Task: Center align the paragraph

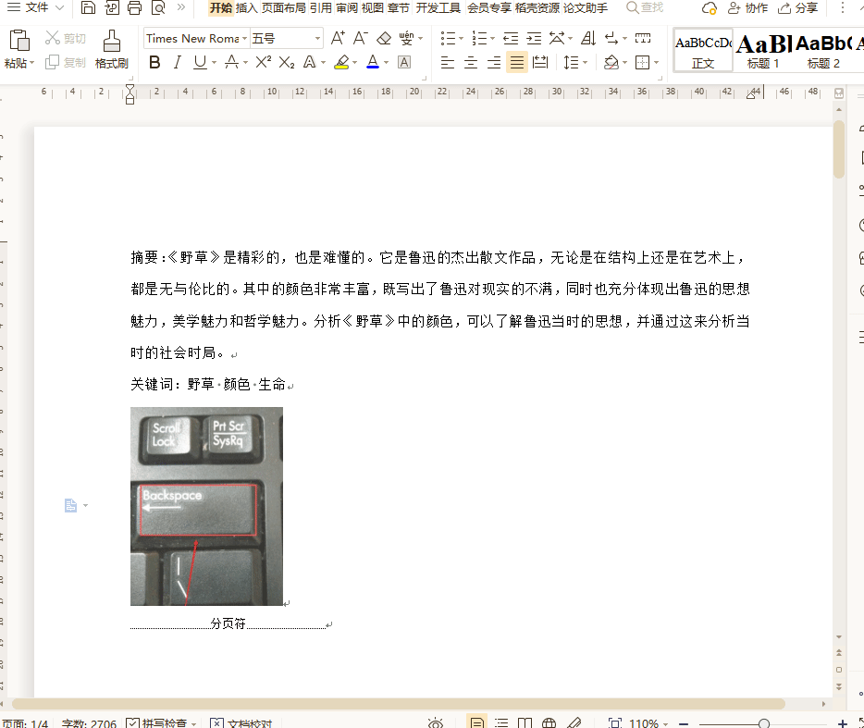Action: click(x=471, y=62)
